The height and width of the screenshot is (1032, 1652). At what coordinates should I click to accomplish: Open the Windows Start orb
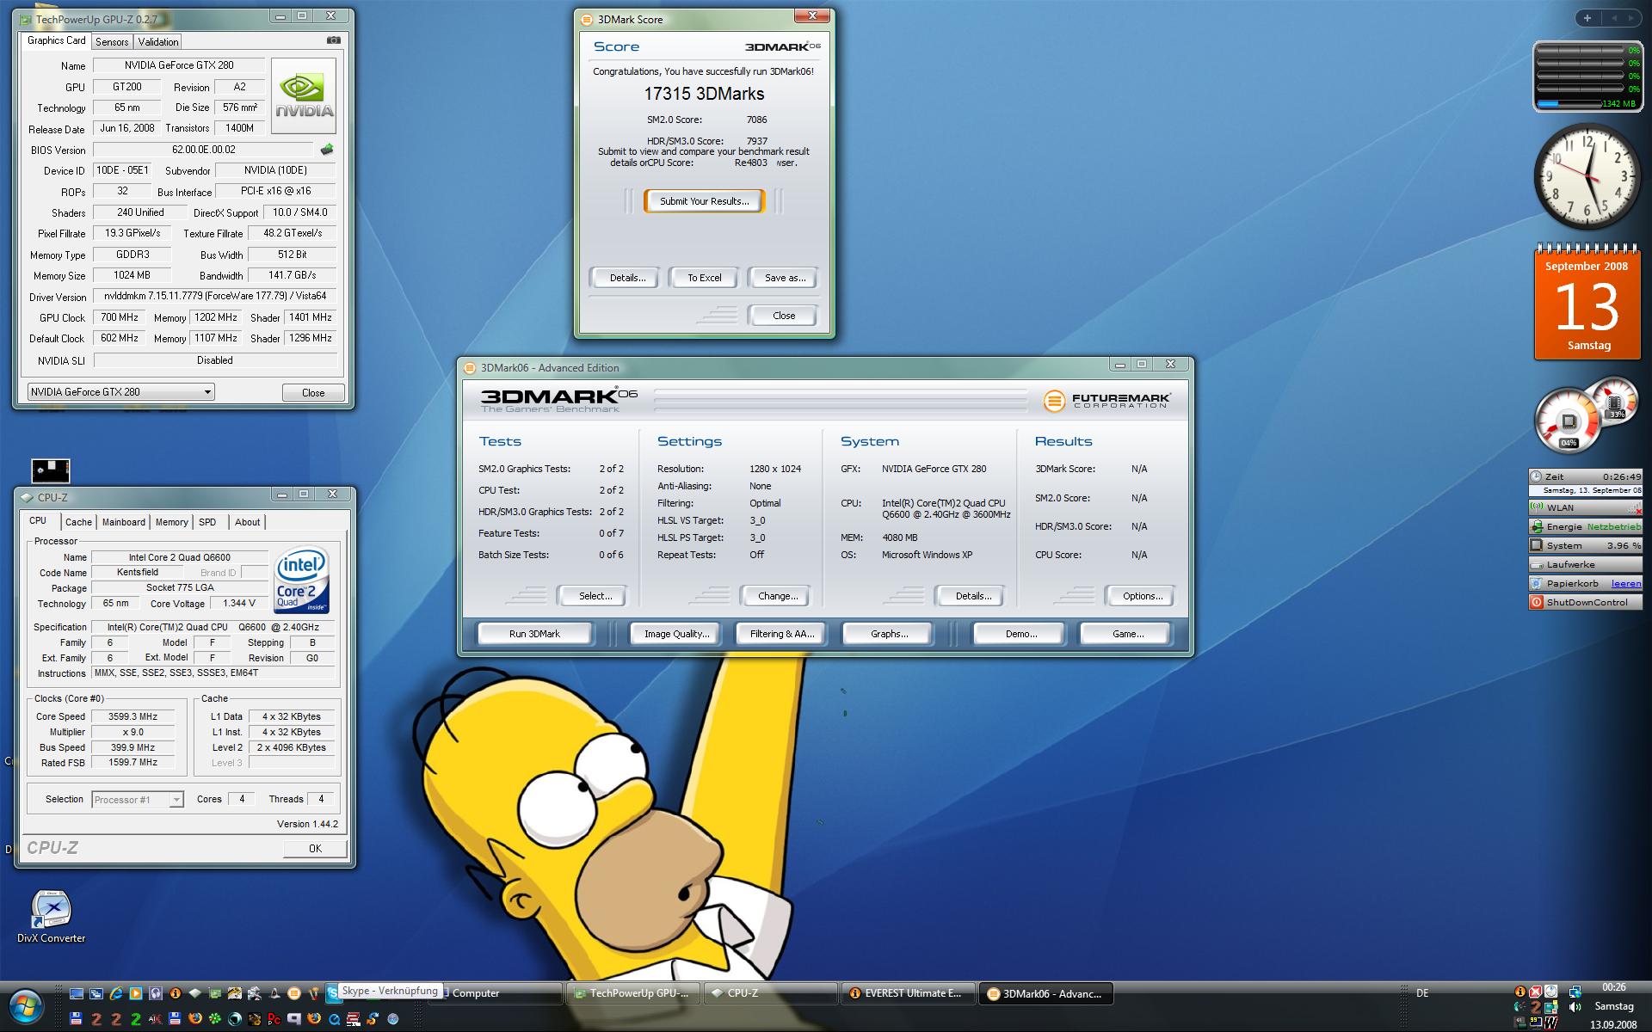coord(26,1005)
